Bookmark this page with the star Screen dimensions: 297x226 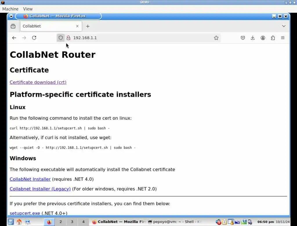click(x=216, y=38)
